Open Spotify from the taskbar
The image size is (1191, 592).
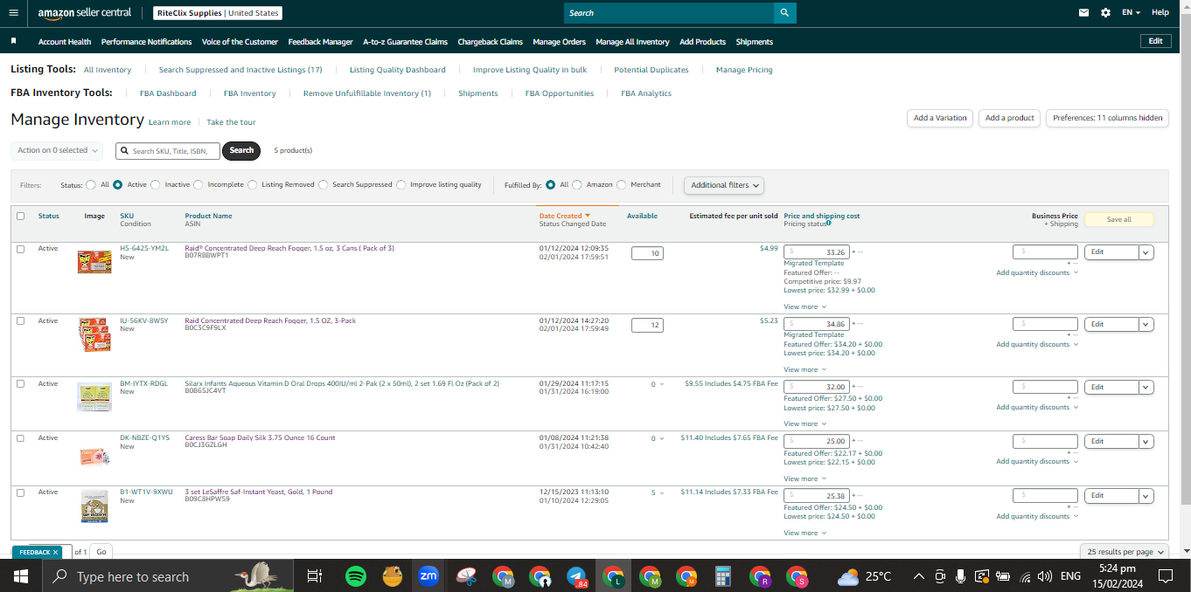(x=355, y=576)
